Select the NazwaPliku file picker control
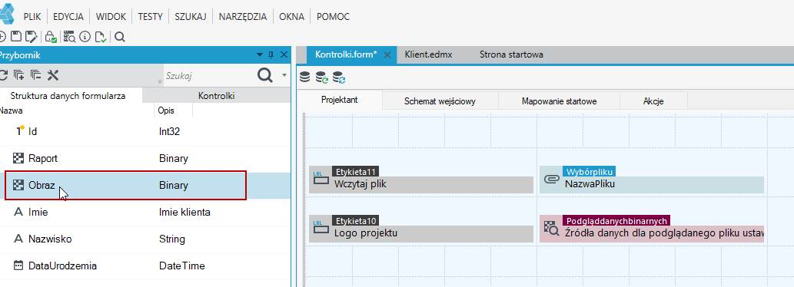Viewport: 794px width, 287px height. (x=652, y=180)
